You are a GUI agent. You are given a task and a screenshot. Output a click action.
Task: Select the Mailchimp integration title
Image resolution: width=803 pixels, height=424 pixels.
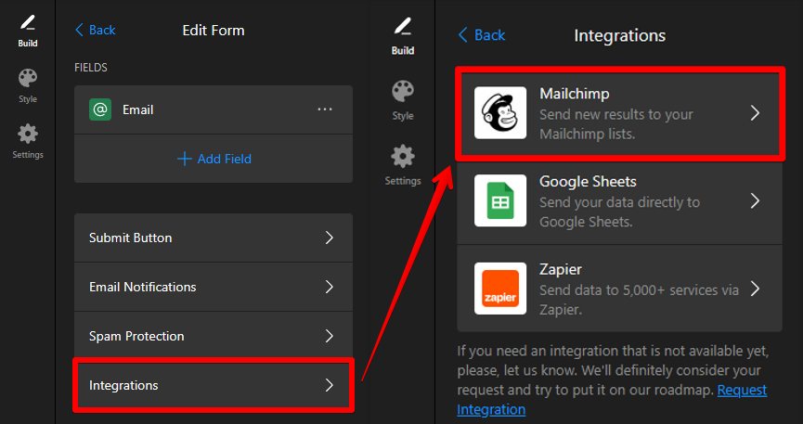click(575, 94)
